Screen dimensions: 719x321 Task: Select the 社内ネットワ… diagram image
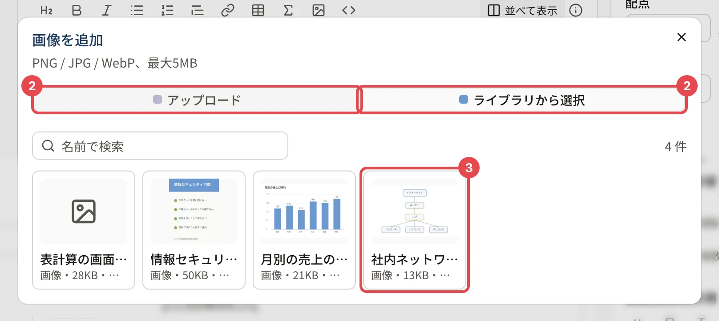(415, 230)
